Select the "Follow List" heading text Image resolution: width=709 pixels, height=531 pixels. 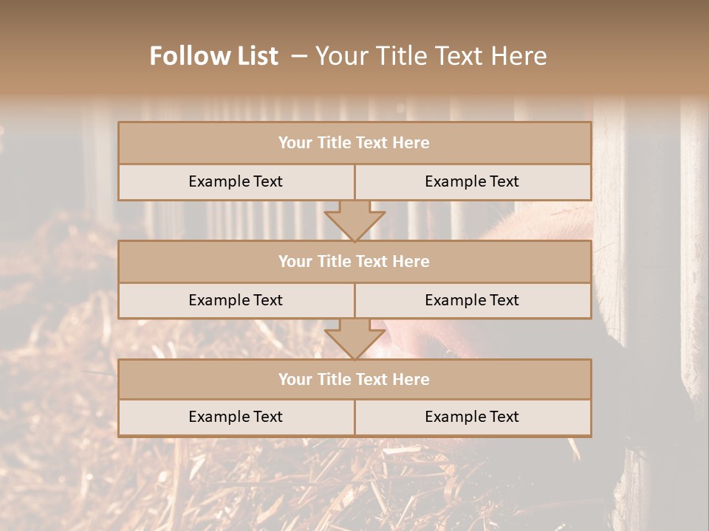point(214,56)
